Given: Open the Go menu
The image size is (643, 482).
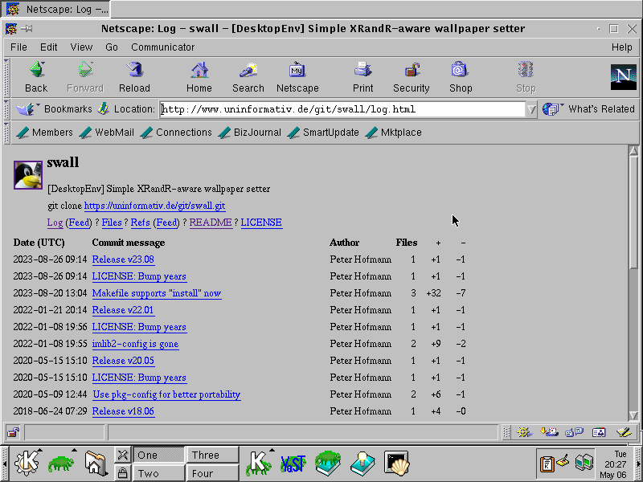Looking at the screenshot, I should tap(112, 47).
